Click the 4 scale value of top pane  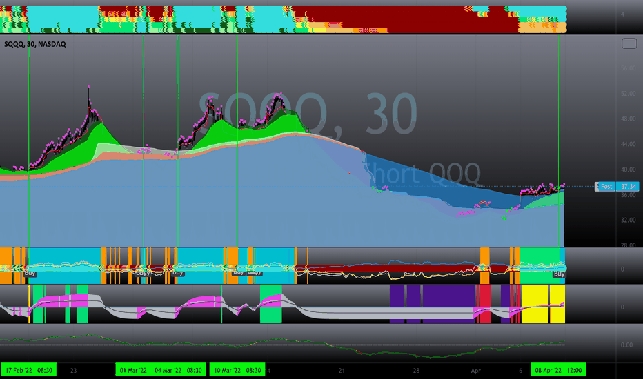tap(622, 14)
